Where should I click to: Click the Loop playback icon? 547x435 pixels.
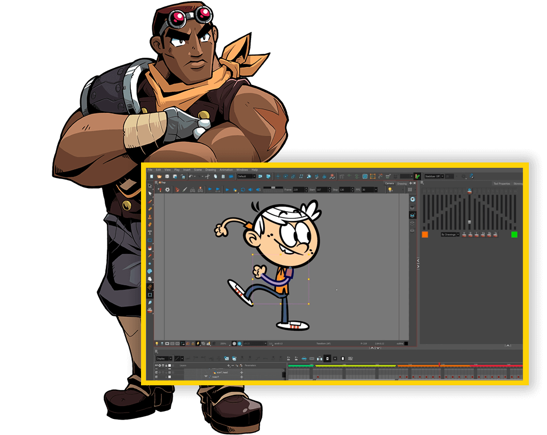coord(243,190)
